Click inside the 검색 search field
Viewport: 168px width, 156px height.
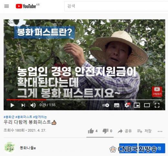(x=116, y=6)
